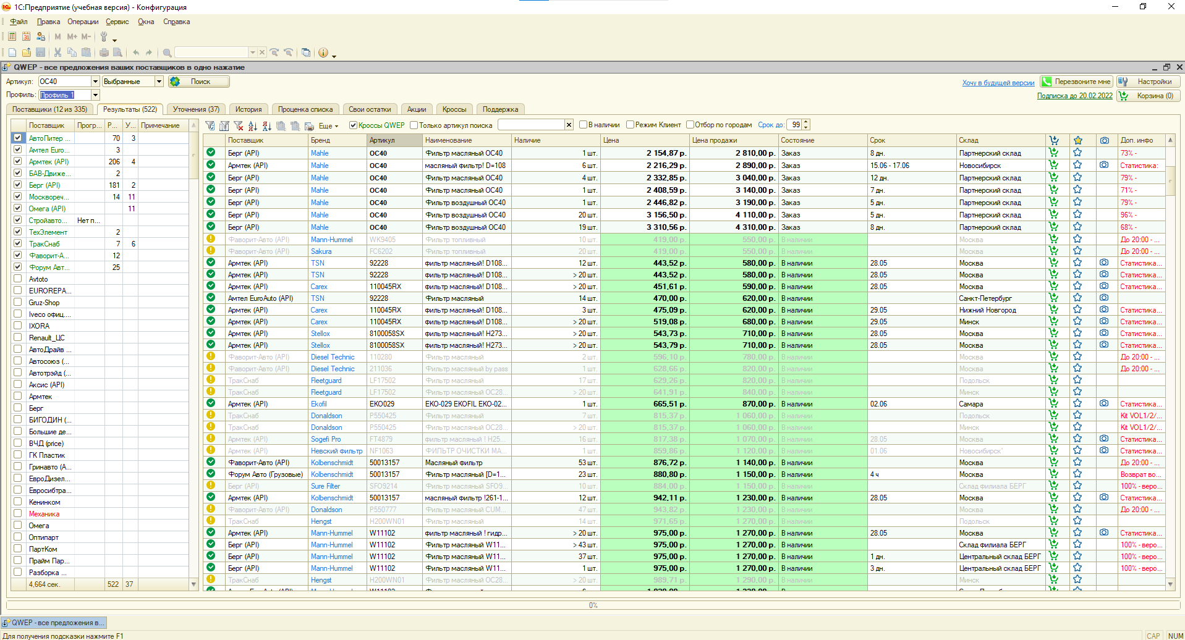Open the Артикул field dropdown
Image resolution: width=1185 pixels, height=640 pixels.
coord(95,82)
